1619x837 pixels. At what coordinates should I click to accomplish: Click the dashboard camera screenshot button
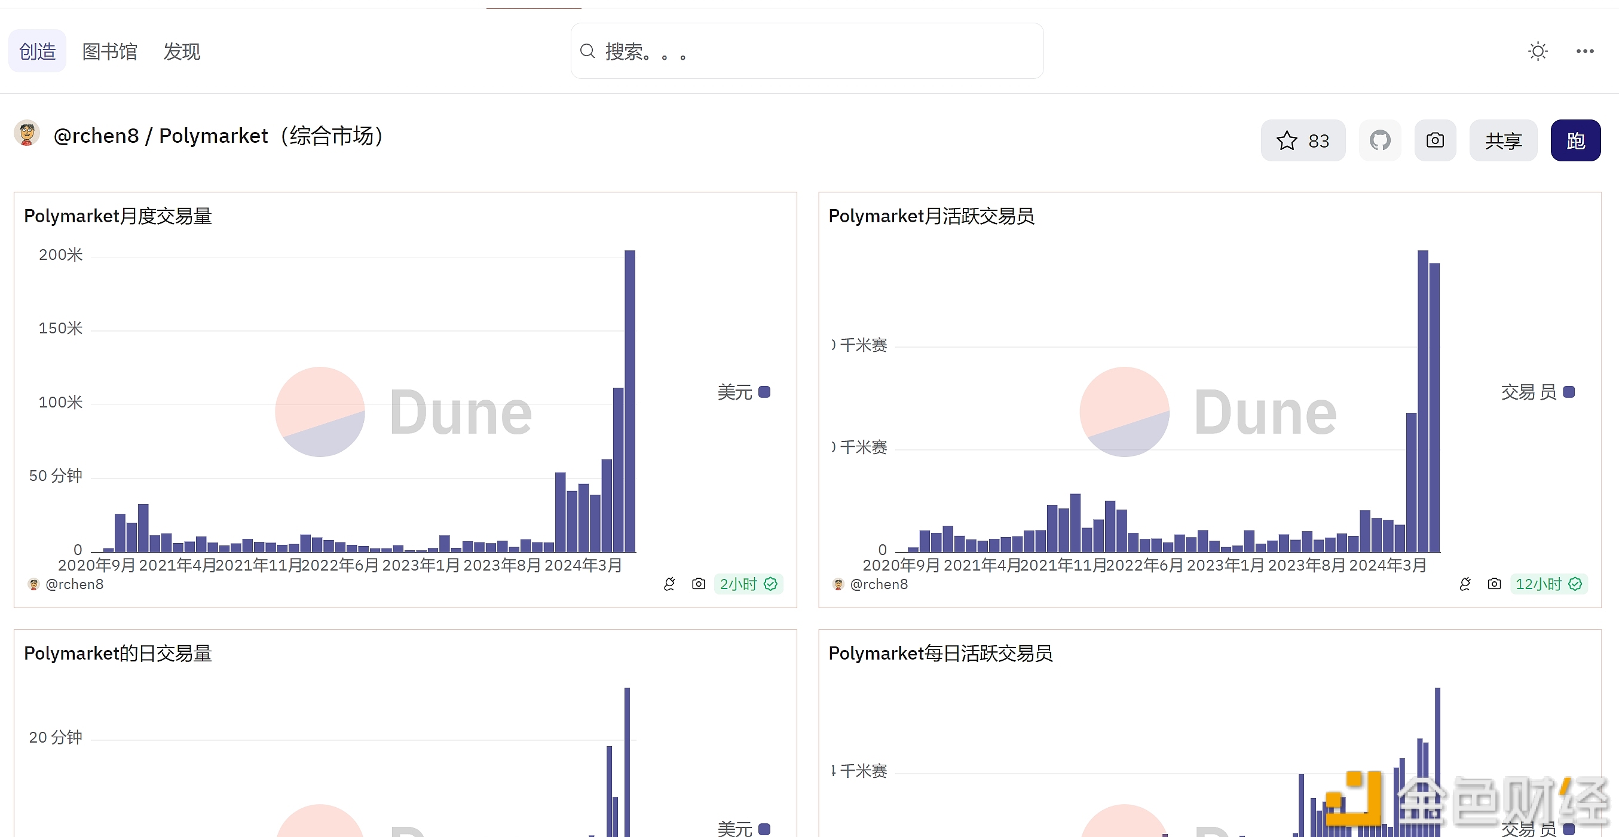tap(1435, 140)
